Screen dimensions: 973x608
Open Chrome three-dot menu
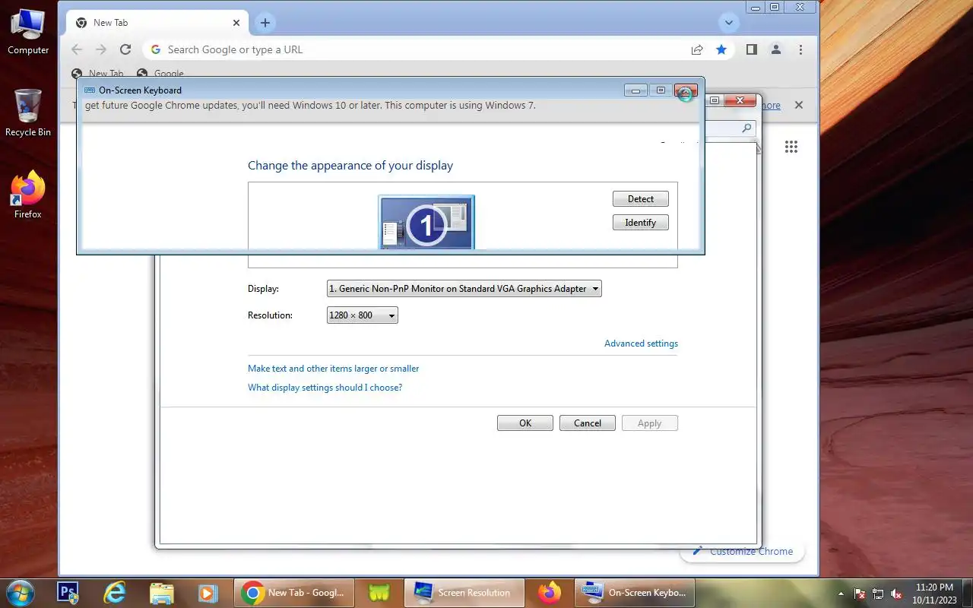coord(800,49)
